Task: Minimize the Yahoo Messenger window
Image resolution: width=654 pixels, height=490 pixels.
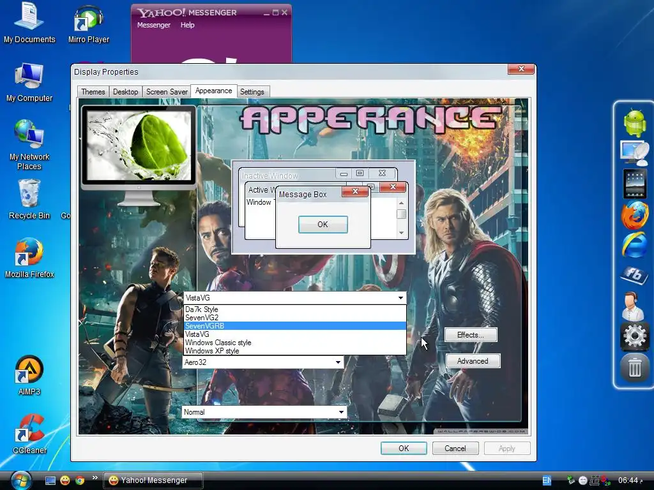Action: 266,13
